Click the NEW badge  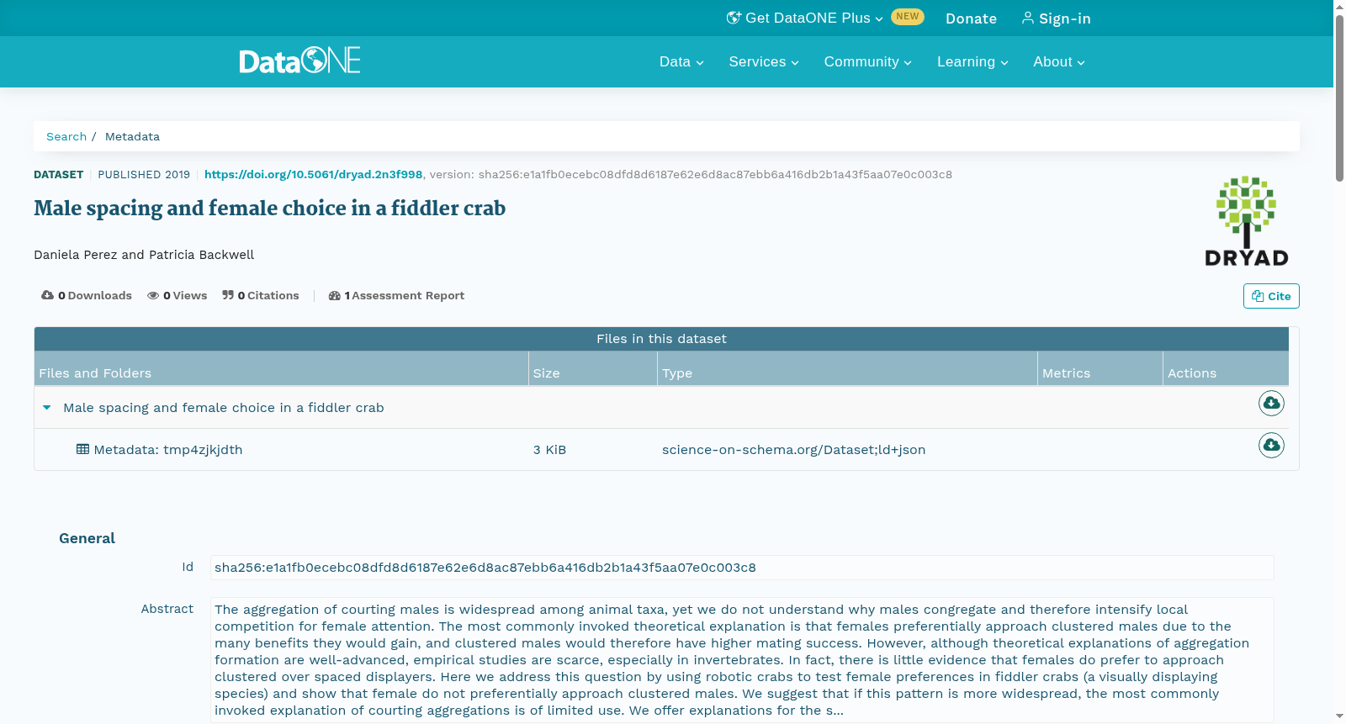(x=907, y=17)
